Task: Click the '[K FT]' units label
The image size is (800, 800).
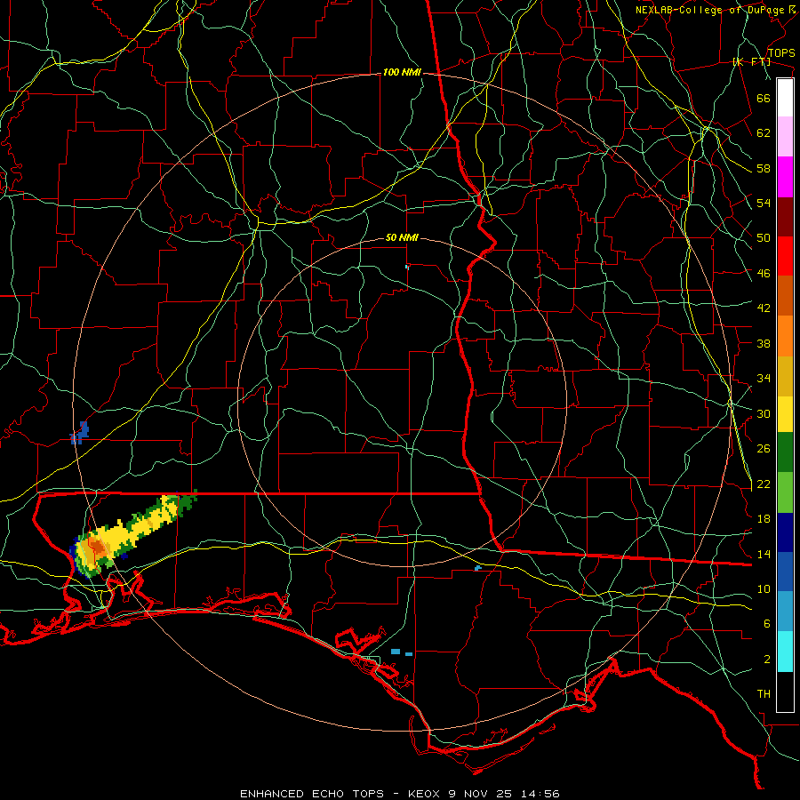Action: (x=751, y=61)
